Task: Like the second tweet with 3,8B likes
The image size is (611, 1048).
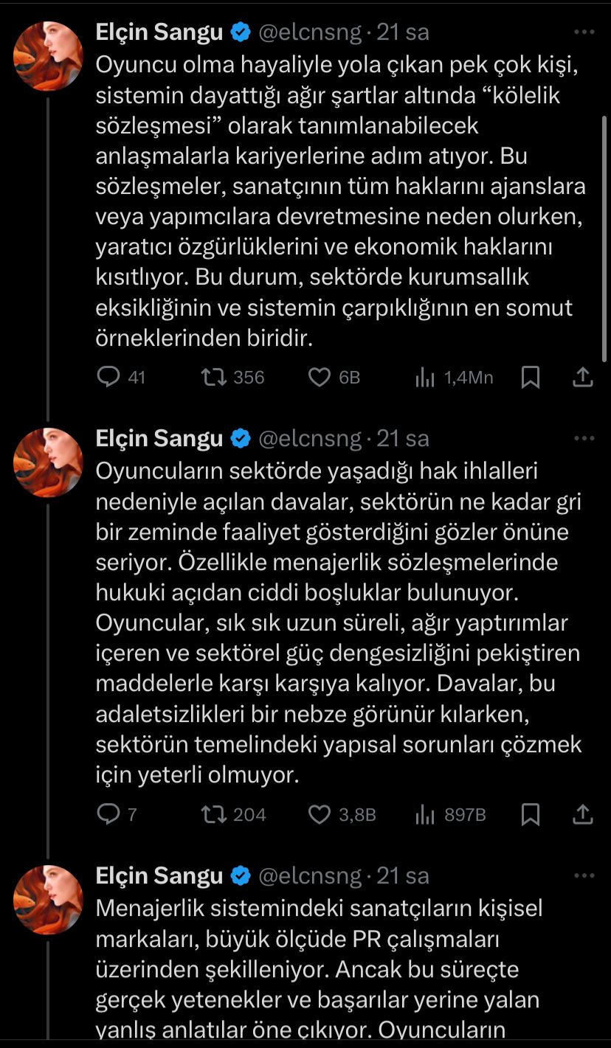Action: (319, 814)
